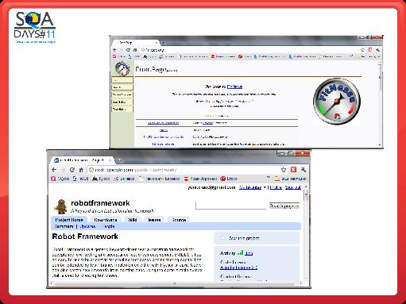Bookmark robotframework page with star icon

[284, 170]
